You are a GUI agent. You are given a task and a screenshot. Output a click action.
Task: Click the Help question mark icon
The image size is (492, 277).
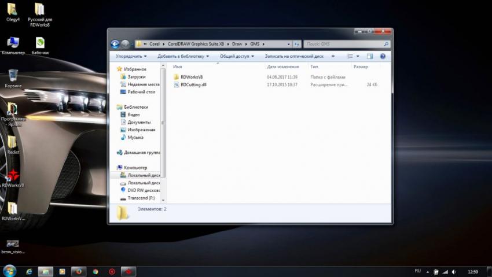coord(383,57)
